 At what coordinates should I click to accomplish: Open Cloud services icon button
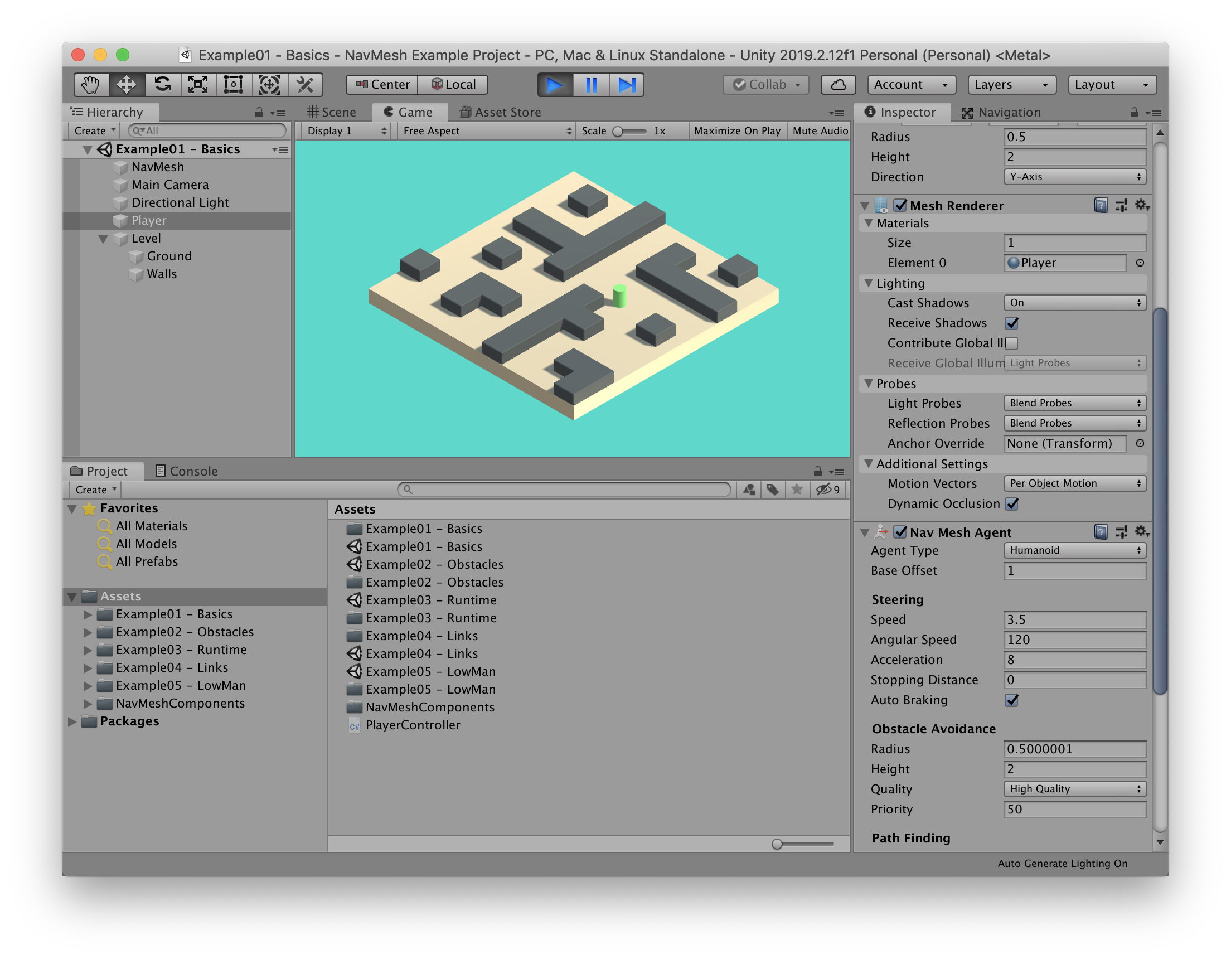[838, 85]
